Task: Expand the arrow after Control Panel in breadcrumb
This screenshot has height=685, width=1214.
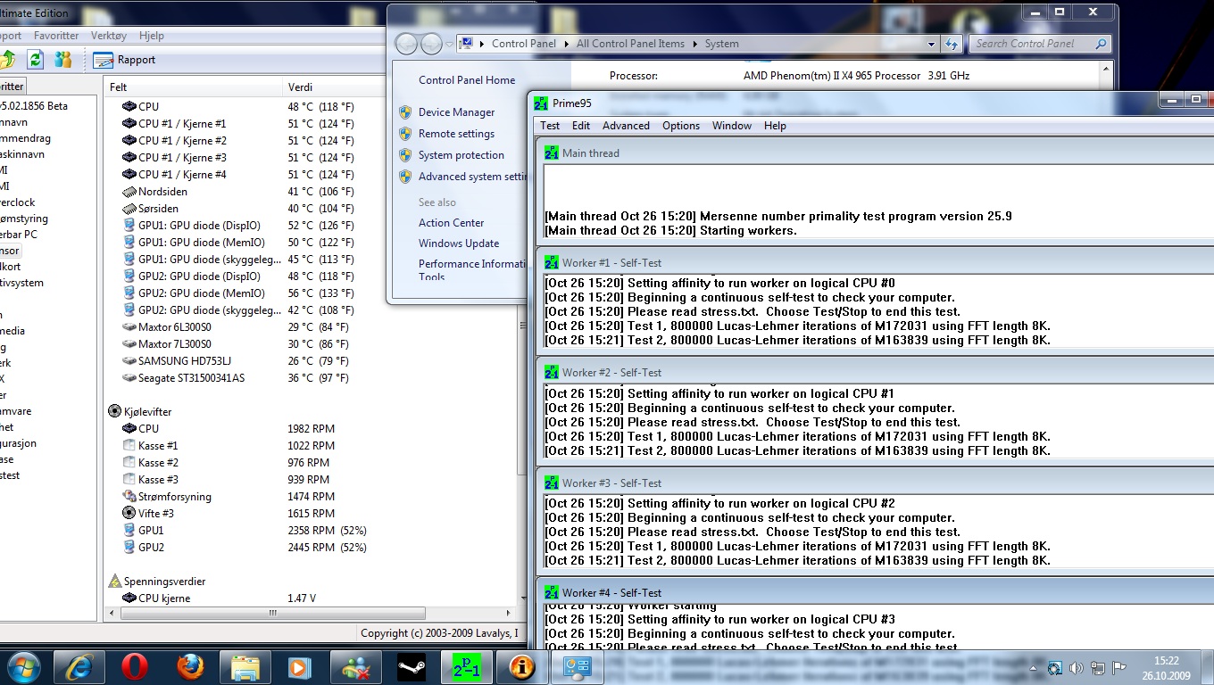Action: coord(566,44)
